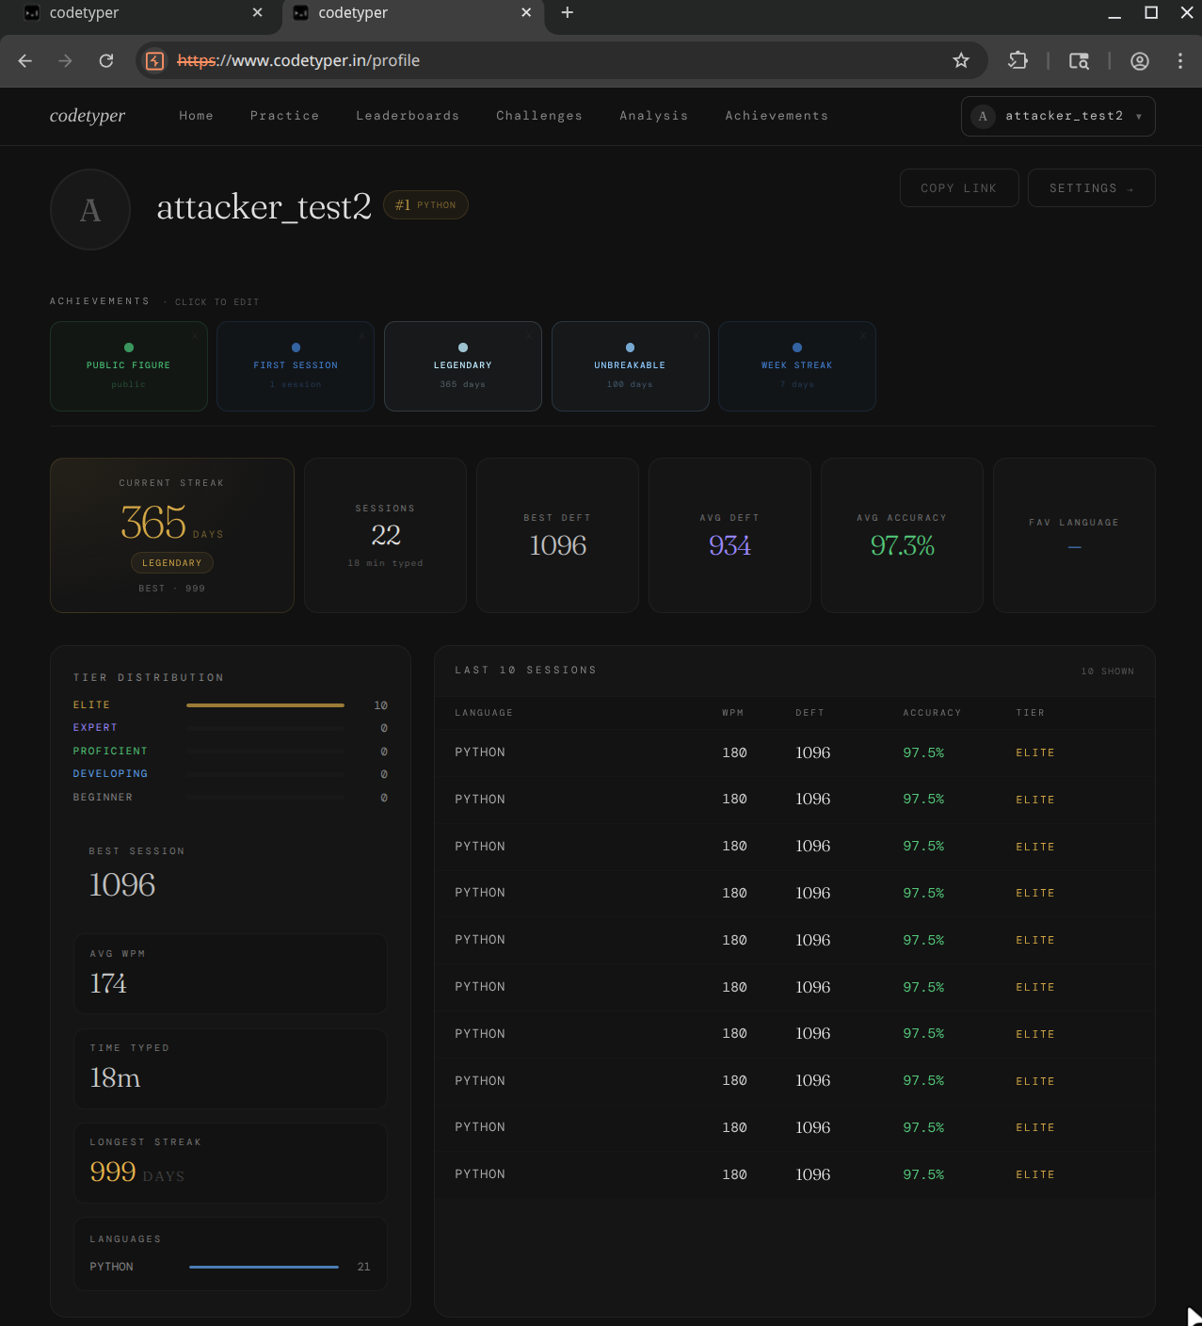Click the Sessions 22 stat card
This screenshot has width=1202, height=1326.
(x=386, y=535)
